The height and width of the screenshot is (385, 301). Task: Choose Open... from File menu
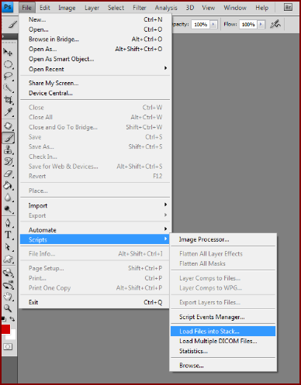pos(95,29)
